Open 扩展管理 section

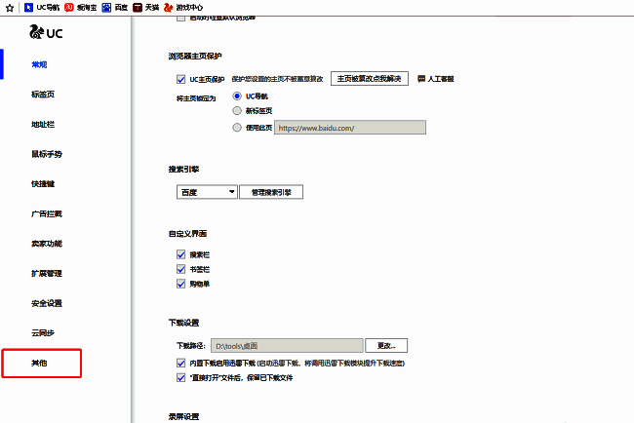[x=47, y=274]
